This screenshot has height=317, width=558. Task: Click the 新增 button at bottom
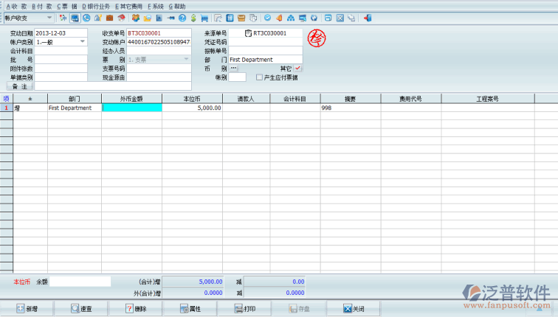pyautogui.click(x=27, y=309)
